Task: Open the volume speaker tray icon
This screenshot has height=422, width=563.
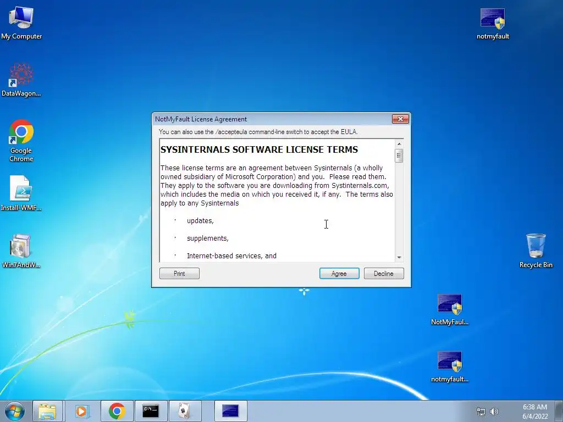Action: click(494, 412)
